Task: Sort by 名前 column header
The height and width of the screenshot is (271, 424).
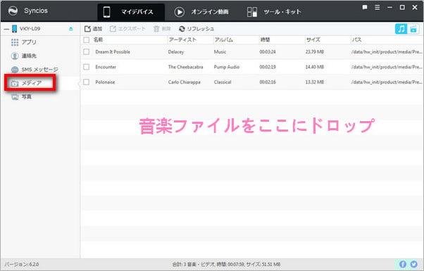Action: [x=98, y=39]
